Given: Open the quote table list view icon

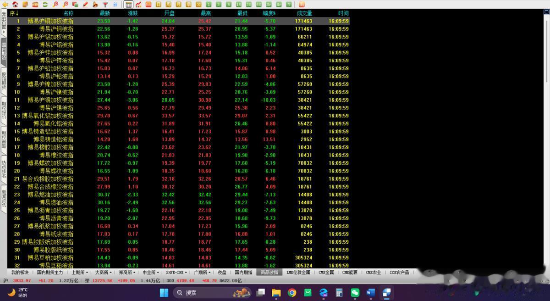Looking at the screenshot, I should [x=128, y=5].
